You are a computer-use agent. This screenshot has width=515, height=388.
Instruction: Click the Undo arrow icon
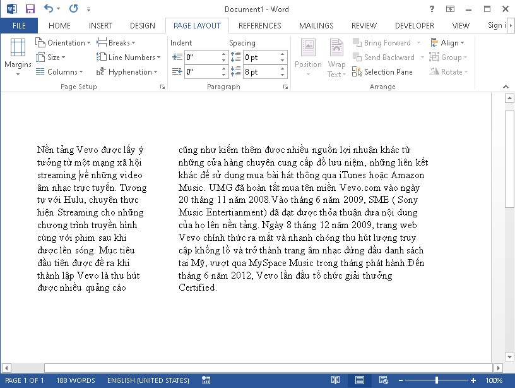coord(49,9)
